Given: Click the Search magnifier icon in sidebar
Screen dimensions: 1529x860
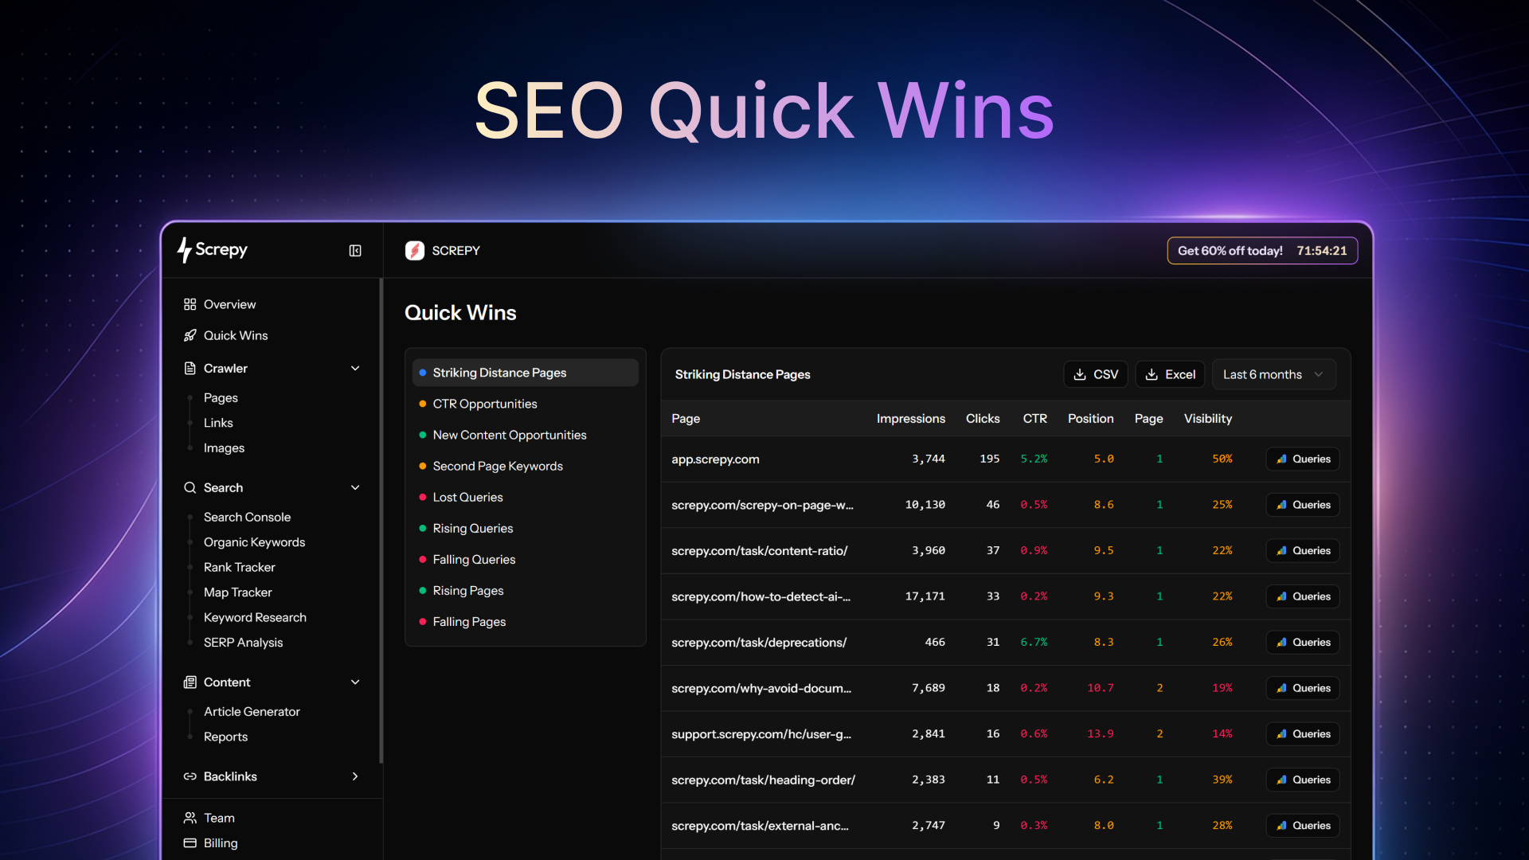Looking at the screenshot, I should [190, 487].
